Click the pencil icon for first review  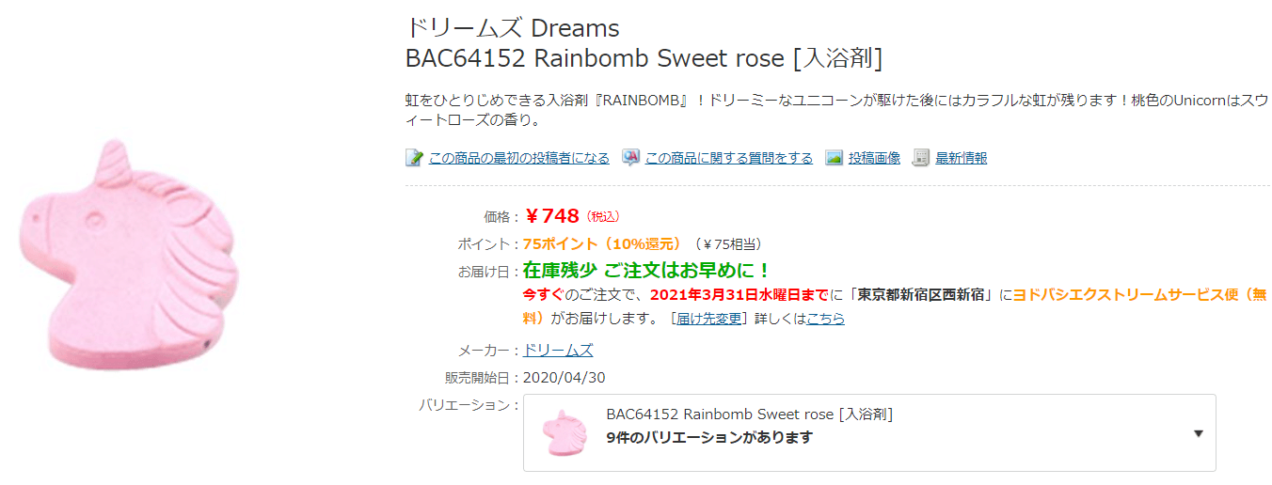pos(414,158)
